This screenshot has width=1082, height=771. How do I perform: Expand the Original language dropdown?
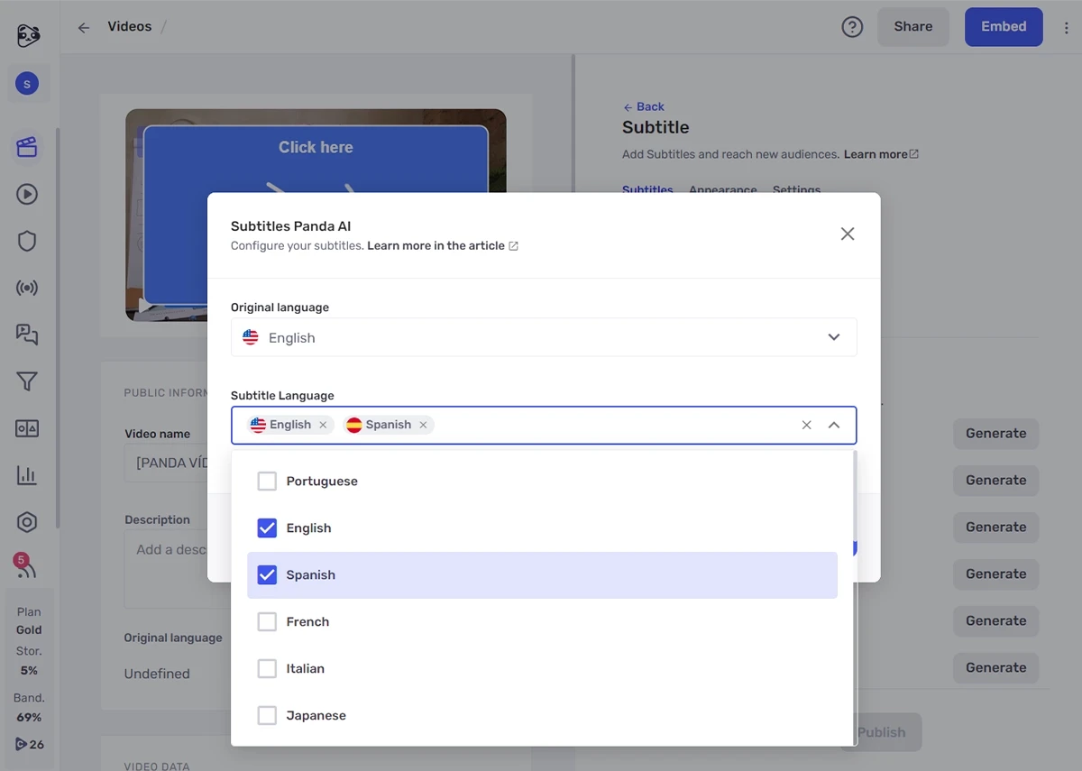544,337
